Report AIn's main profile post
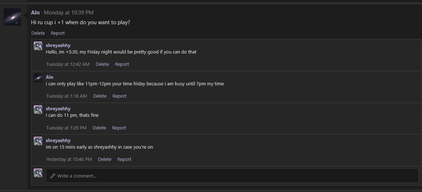The width and height of the screenshot is (422, 192). point(58,33)
